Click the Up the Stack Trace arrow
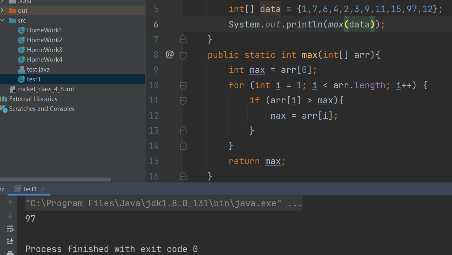Screen dimensions: 452x255 click(10, 203)
